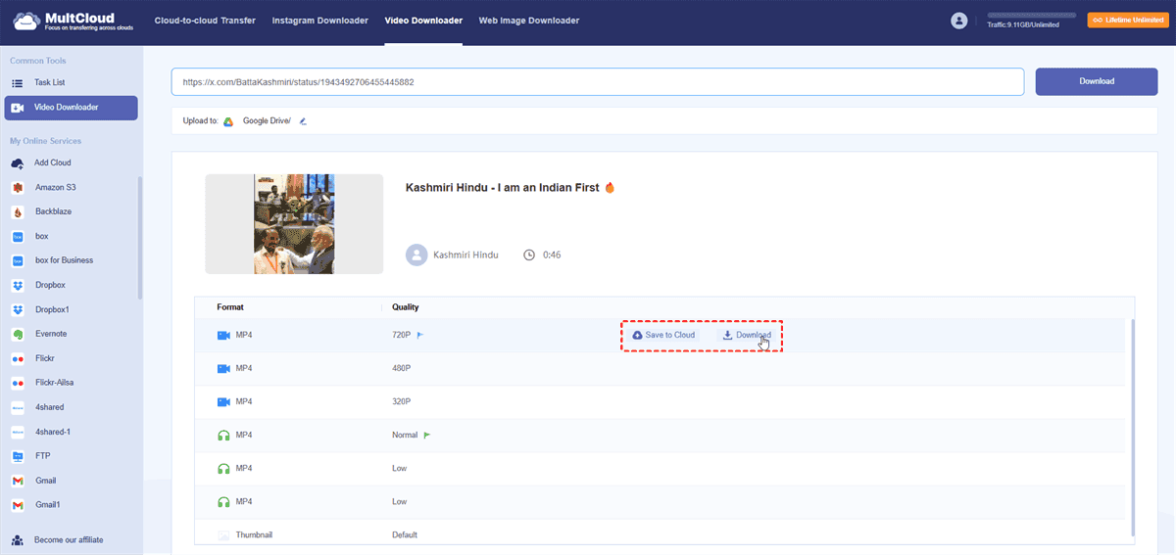Switch to Cloud-to-cloud Transfer tab

coord(207,21)
